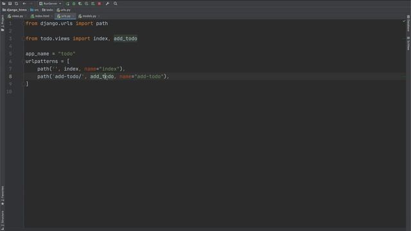Screen dimensions: 411x231
Task: Collapse the urlpatterns list fold on line 6
Action: click(x=24, y=62)
